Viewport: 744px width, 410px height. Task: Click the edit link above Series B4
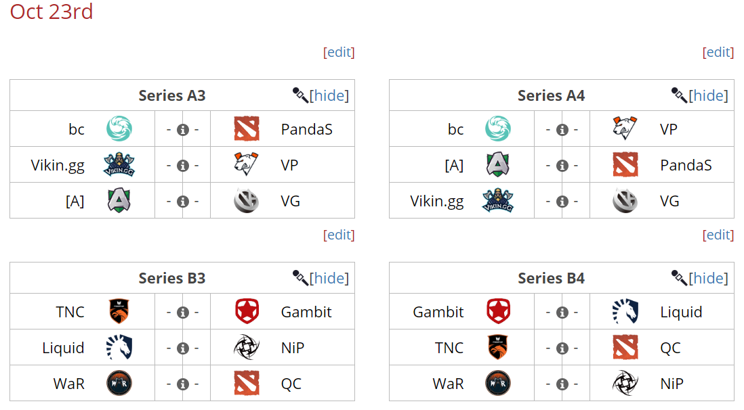718,235
